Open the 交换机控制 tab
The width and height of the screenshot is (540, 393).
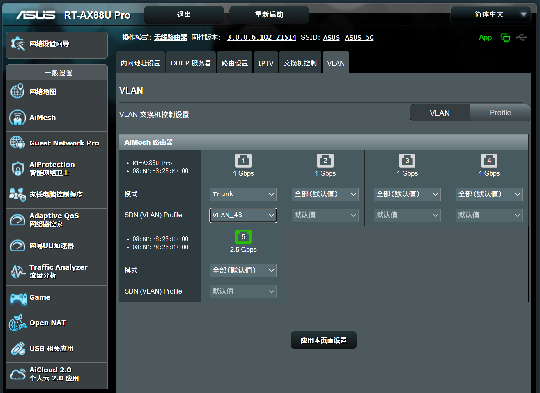tap(300, 63)
